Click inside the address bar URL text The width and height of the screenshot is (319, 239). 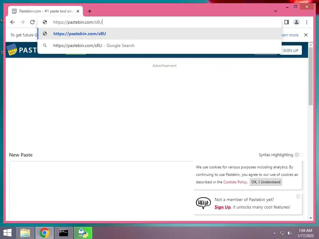(78, 22)
